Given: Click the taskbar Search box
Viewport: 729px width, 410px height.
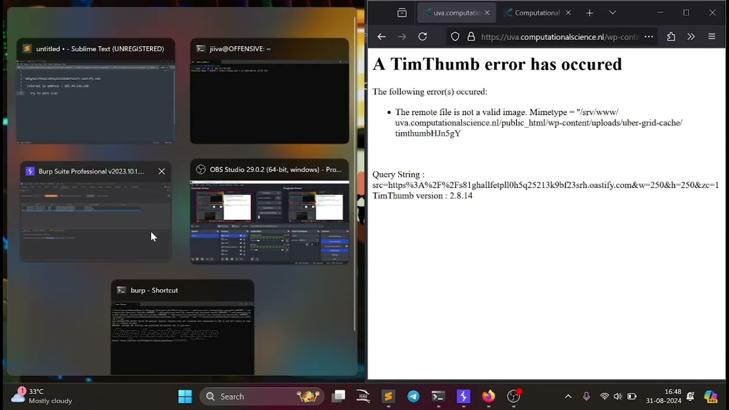Looking at the screenshot, I should pyautogui.click(x=262, y=396).
